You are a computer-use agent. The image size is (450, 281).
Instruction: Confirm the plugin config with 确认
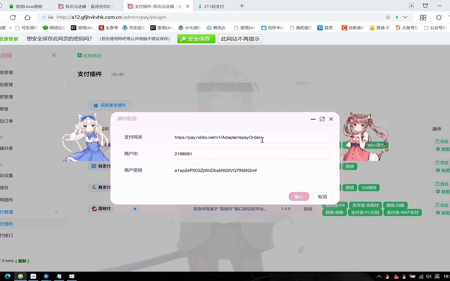coord(299,196)
